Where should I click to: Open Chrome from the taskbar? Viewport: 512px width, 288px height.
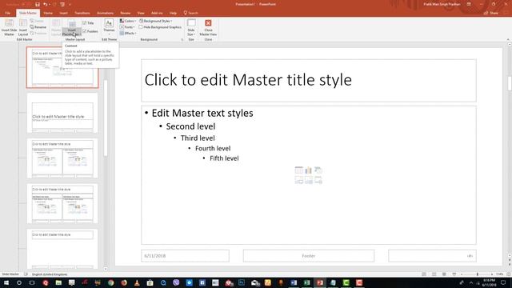point(111,282)
